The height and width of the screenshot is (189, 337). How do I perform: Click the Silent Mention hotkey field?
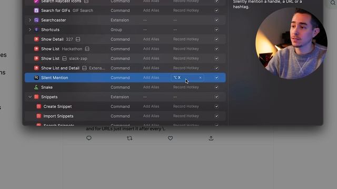click(187, 78)
